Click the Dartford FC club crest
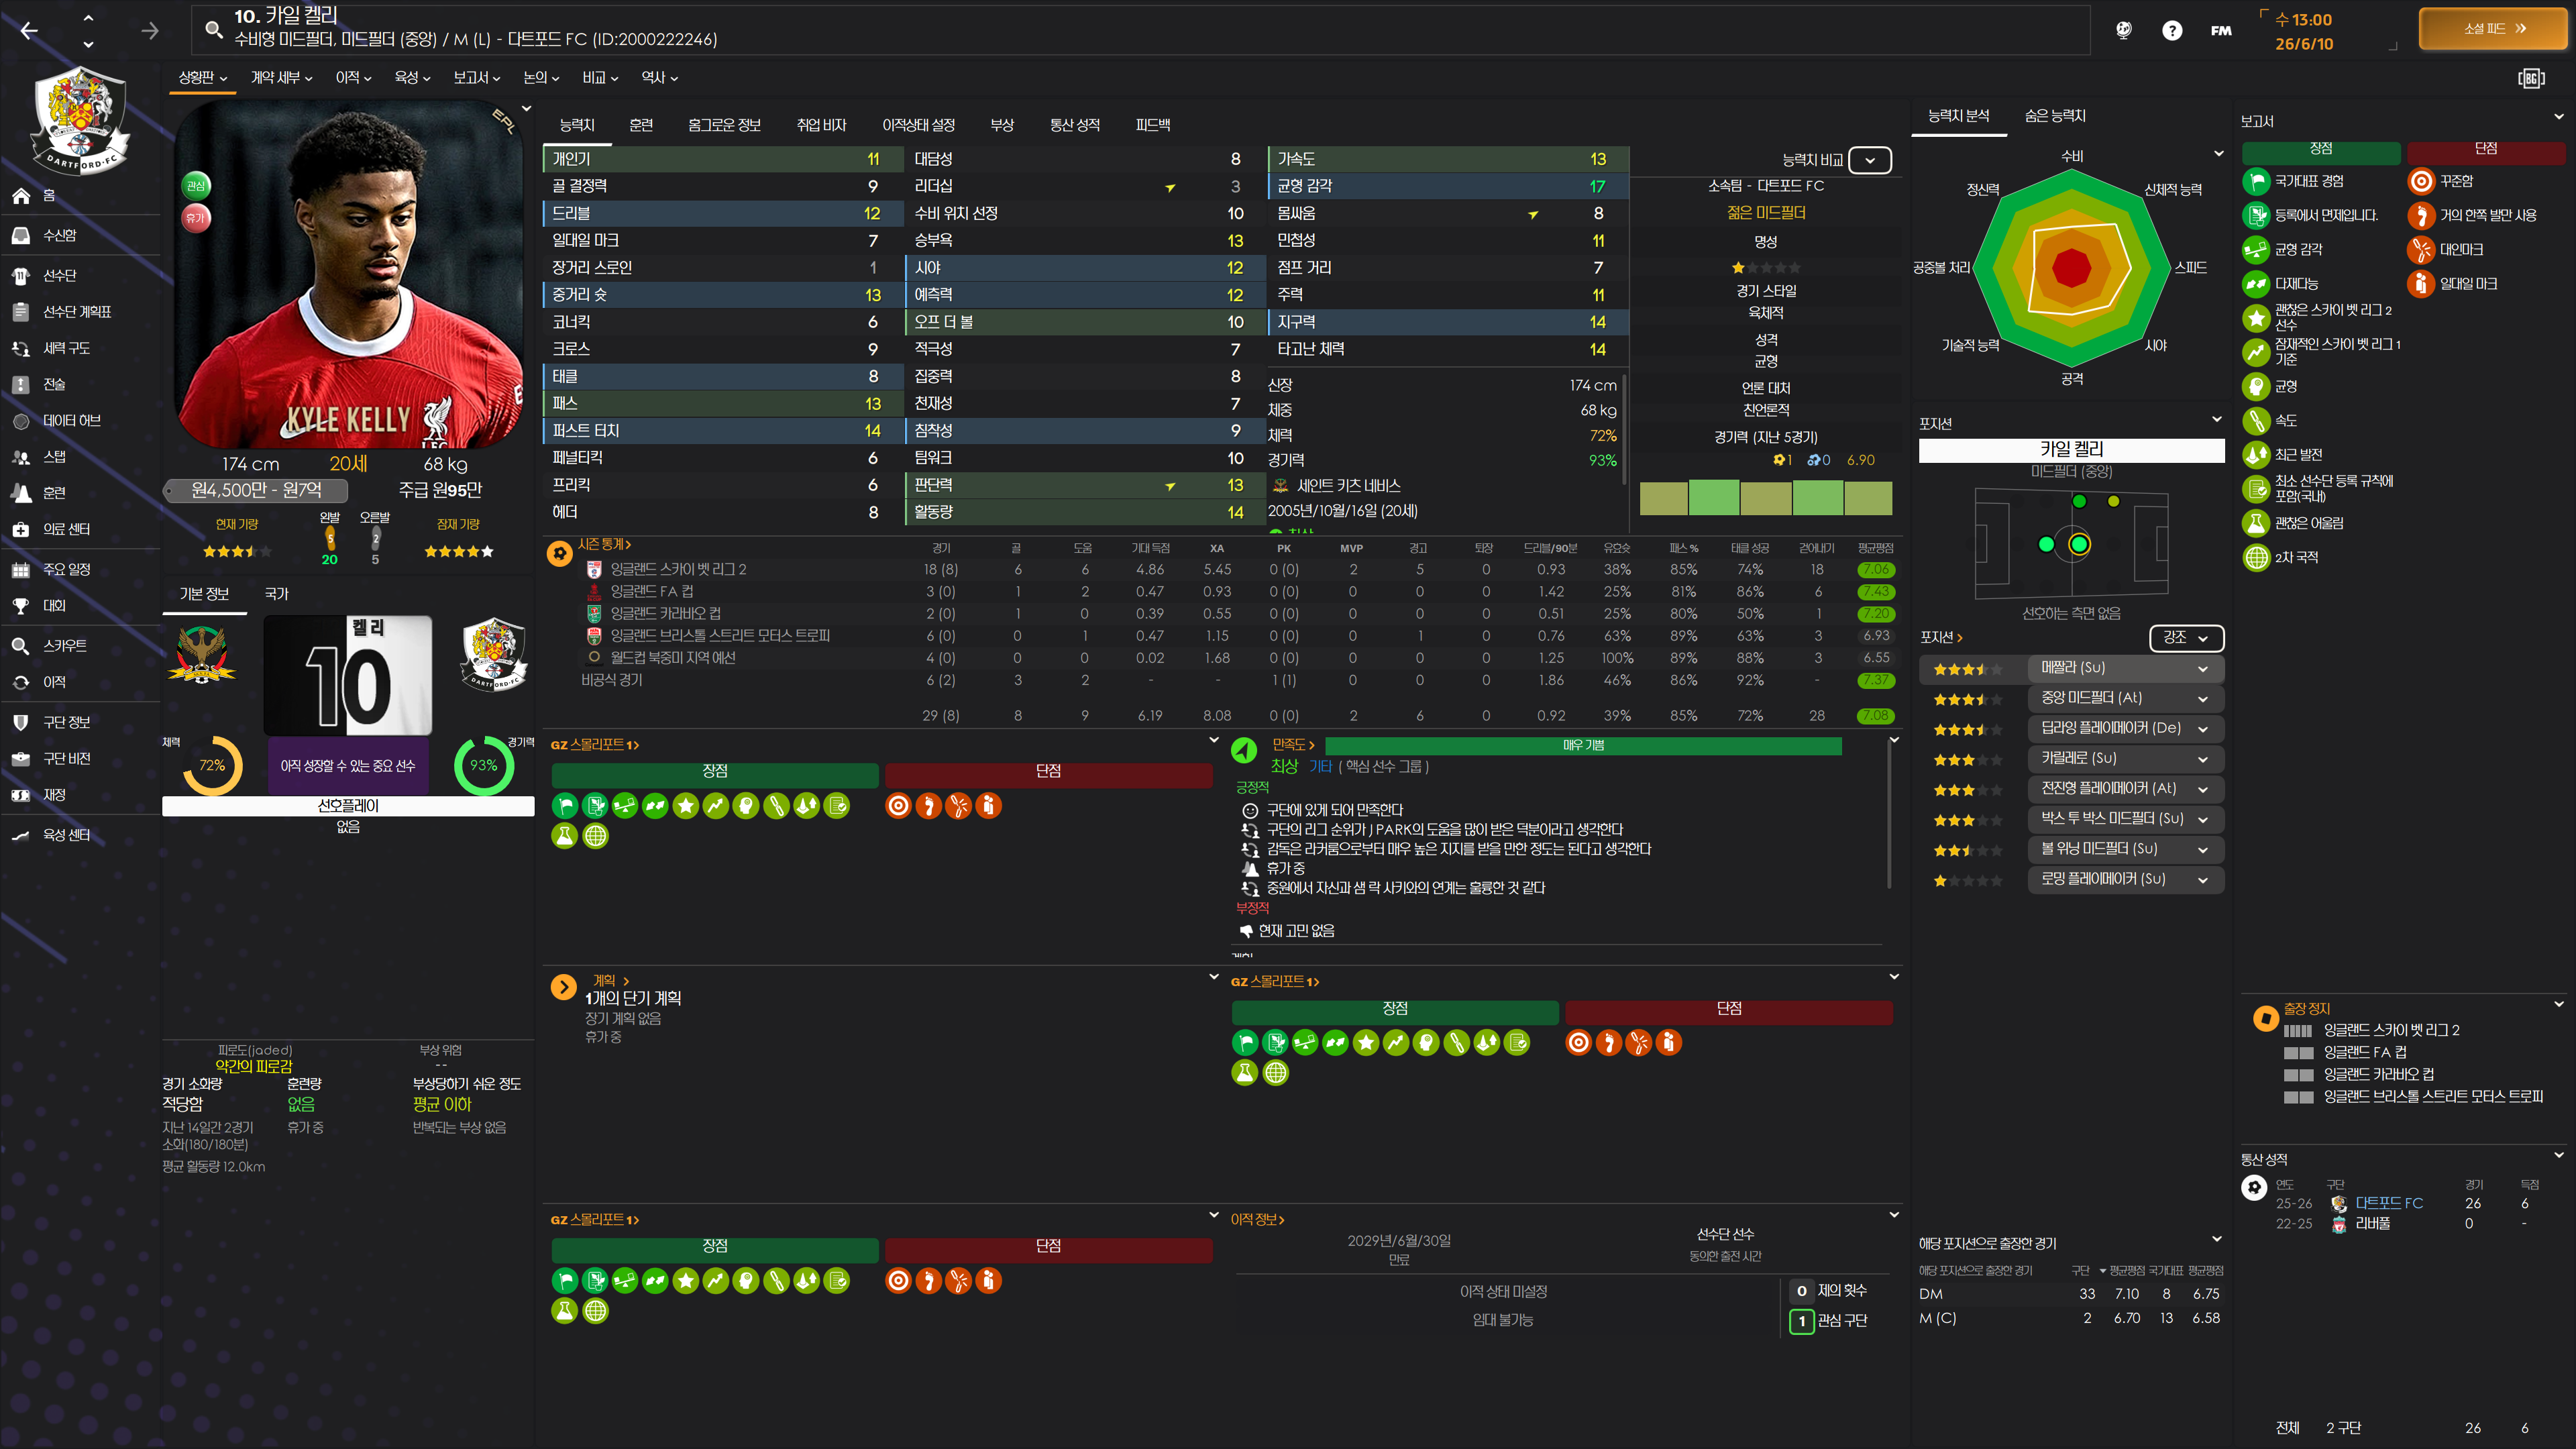The height and width of the screenshot is (1449, 2576). (79, 120)
